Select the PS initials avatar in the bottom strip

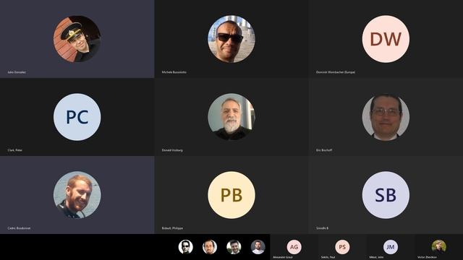(x=342, y=247)
